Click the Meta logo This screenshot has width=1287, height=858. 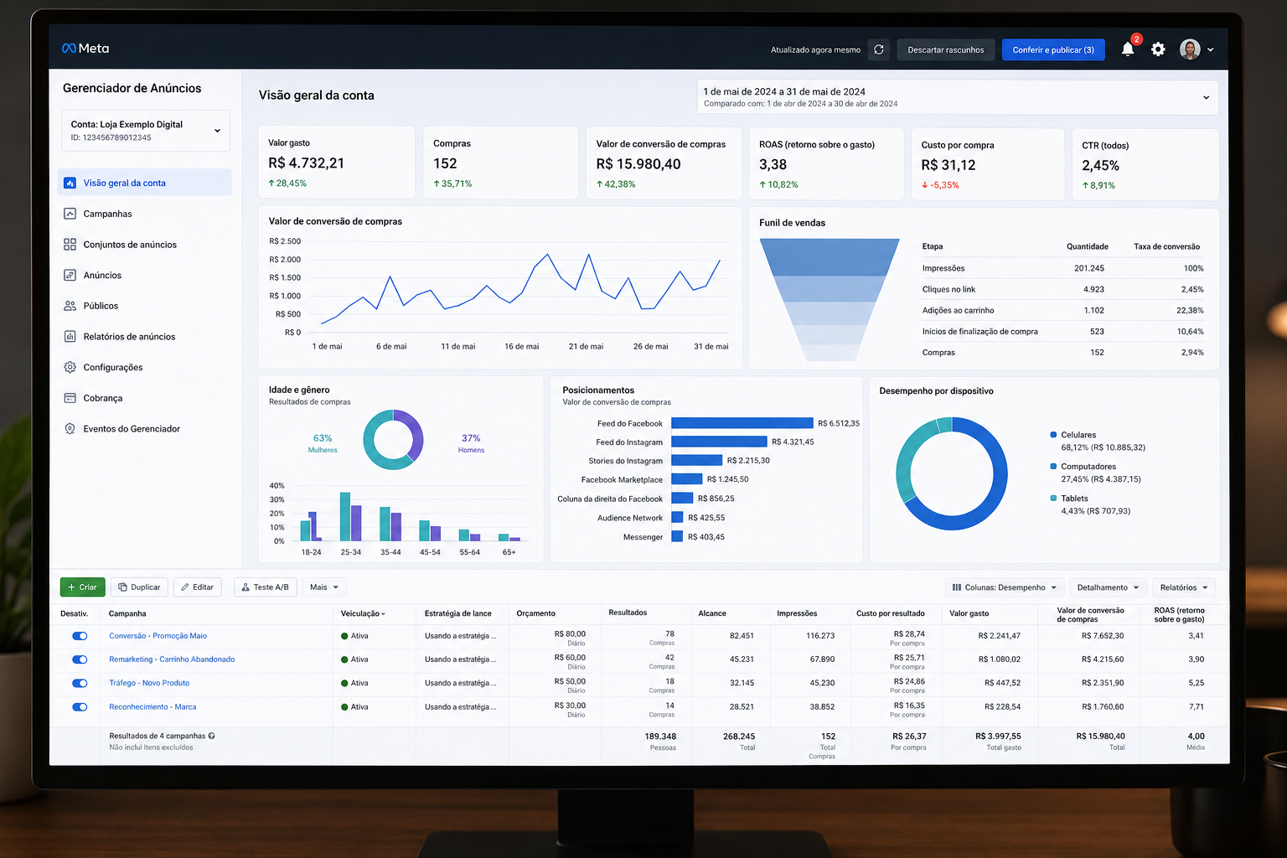(85, 49)
